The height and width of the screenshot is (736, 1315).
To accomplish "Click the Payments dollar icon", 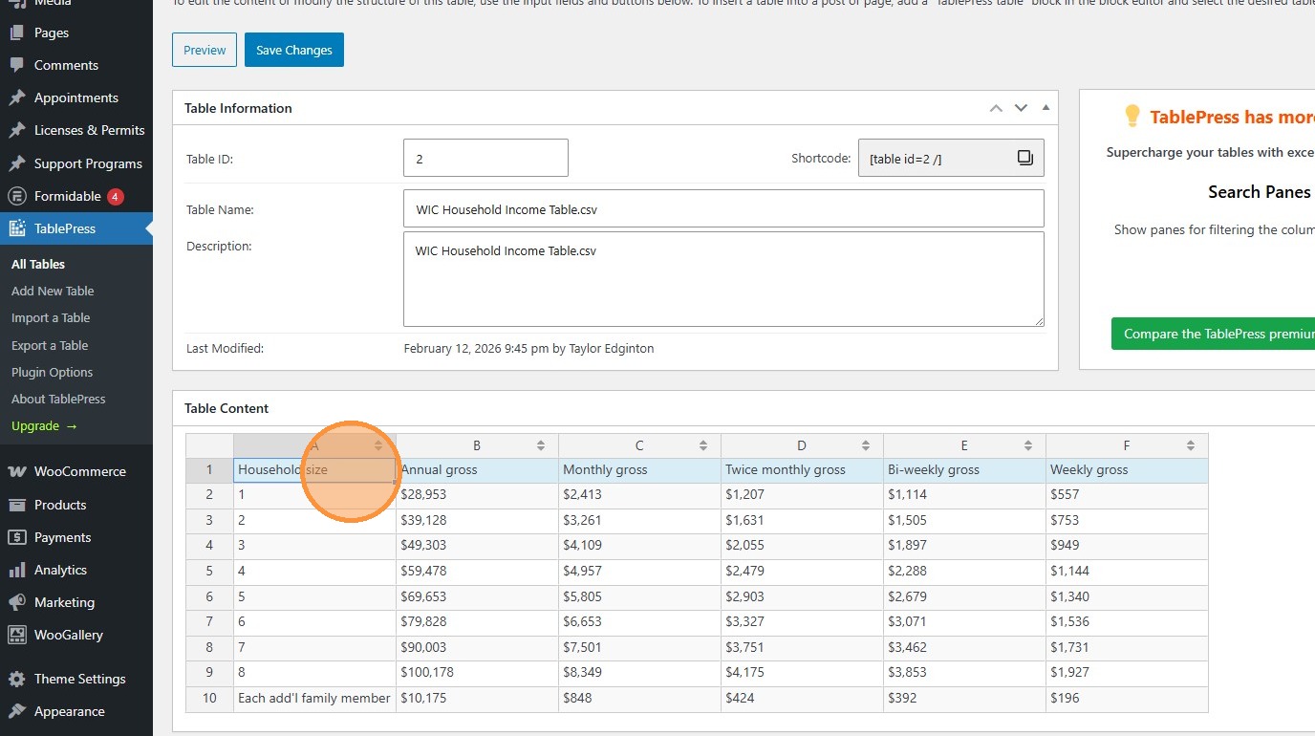I will (16, 537).
